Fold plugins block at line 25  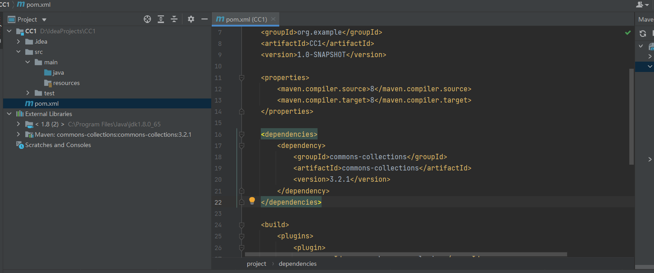pyautogui.click(x=241, y=236)
